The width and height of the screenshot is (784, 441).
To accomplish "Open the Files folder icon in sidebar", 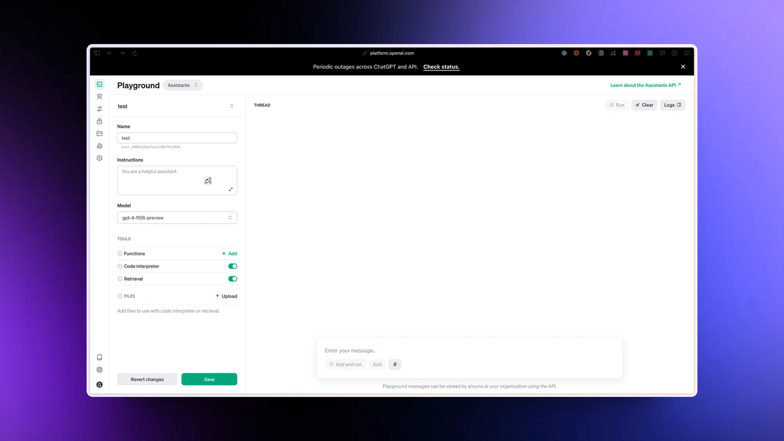I will (x=99, y=134).
